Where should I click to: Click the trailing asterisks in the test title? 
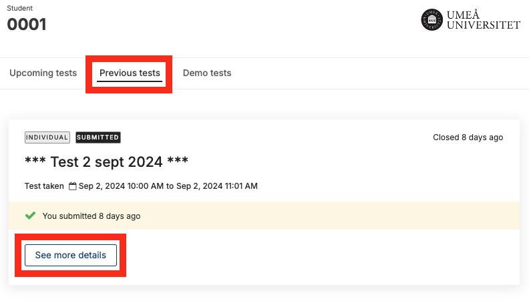click(178, 160)
